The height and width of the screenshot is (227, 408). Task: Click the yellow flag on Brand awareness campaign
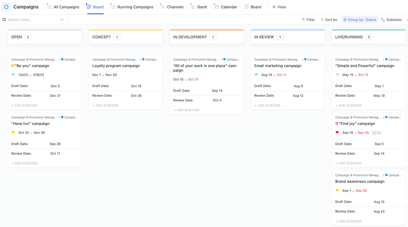click(337, 191)
